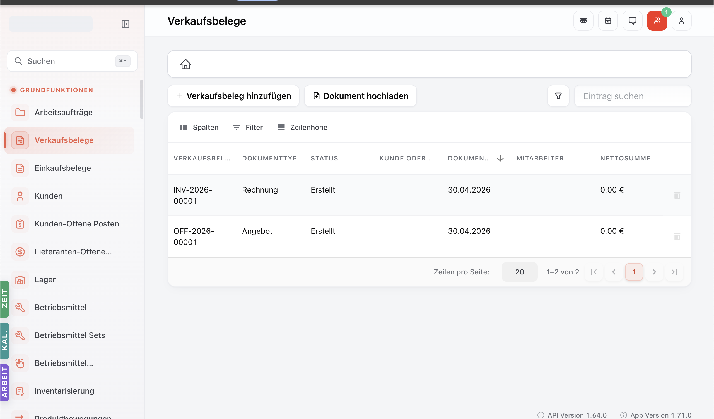Click the Arbeitsaufträge folder icon
714x419 pixels.
(20, 112)
